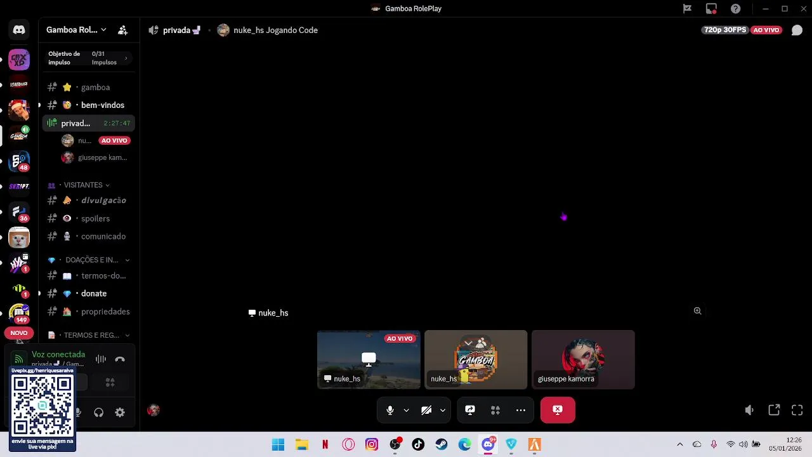Open TikTok from taskbar
This screenshot has height=457, width=812.
[x=418, y=444]
